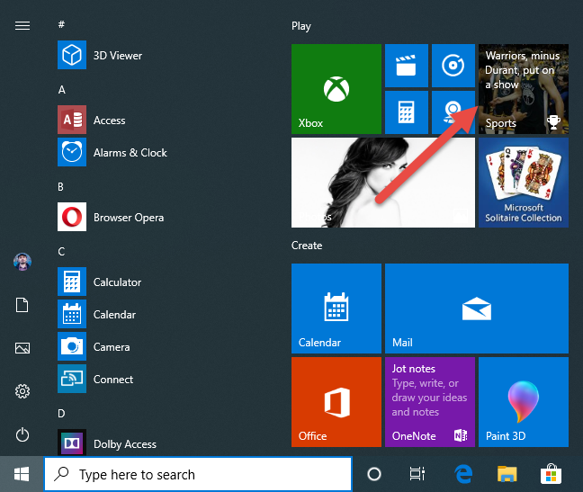
Task: Launch Microsoft Solitaire Collection tile
Action: (x=524, y=183)
